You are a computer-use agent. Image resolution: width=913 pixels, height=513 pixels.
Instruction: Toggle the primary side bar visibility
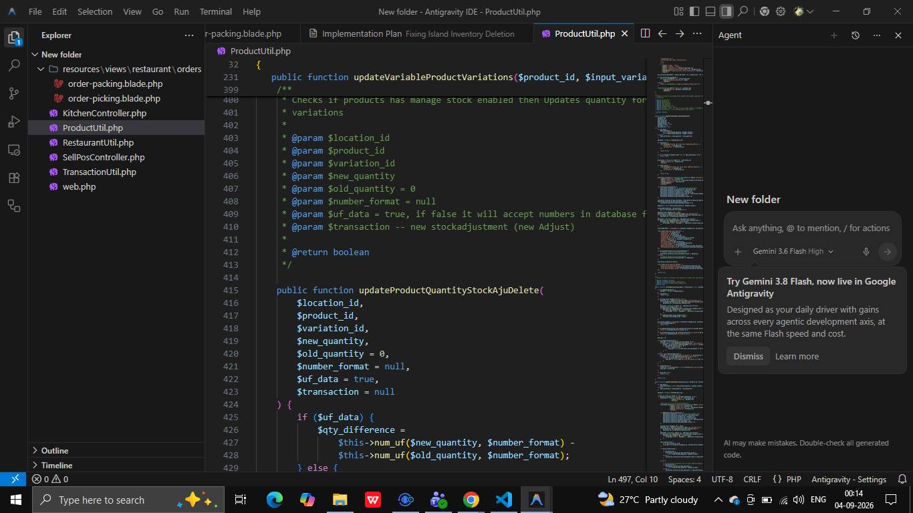tap(694, 11)
